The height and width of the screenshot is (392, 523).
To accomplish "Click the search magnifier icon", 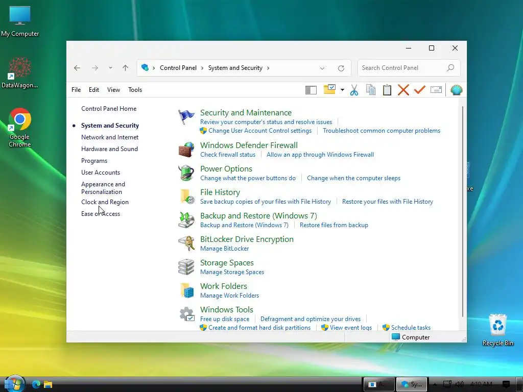I will point(450,68).
